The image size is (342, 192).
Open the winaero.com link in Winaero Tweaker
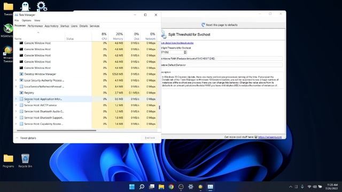(x=270, y=137)
